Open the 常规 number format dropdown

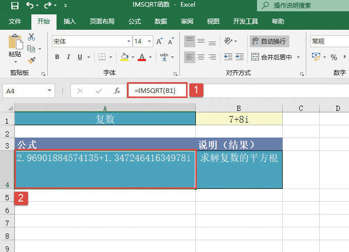tap(329, 41)
